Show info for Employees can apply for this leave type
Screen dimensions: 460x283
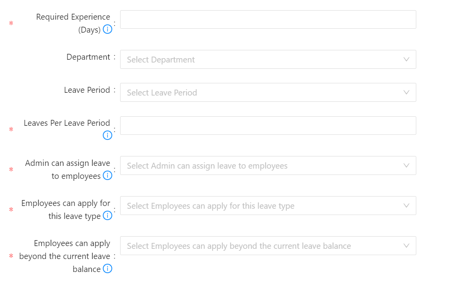[x=108, y=216]
